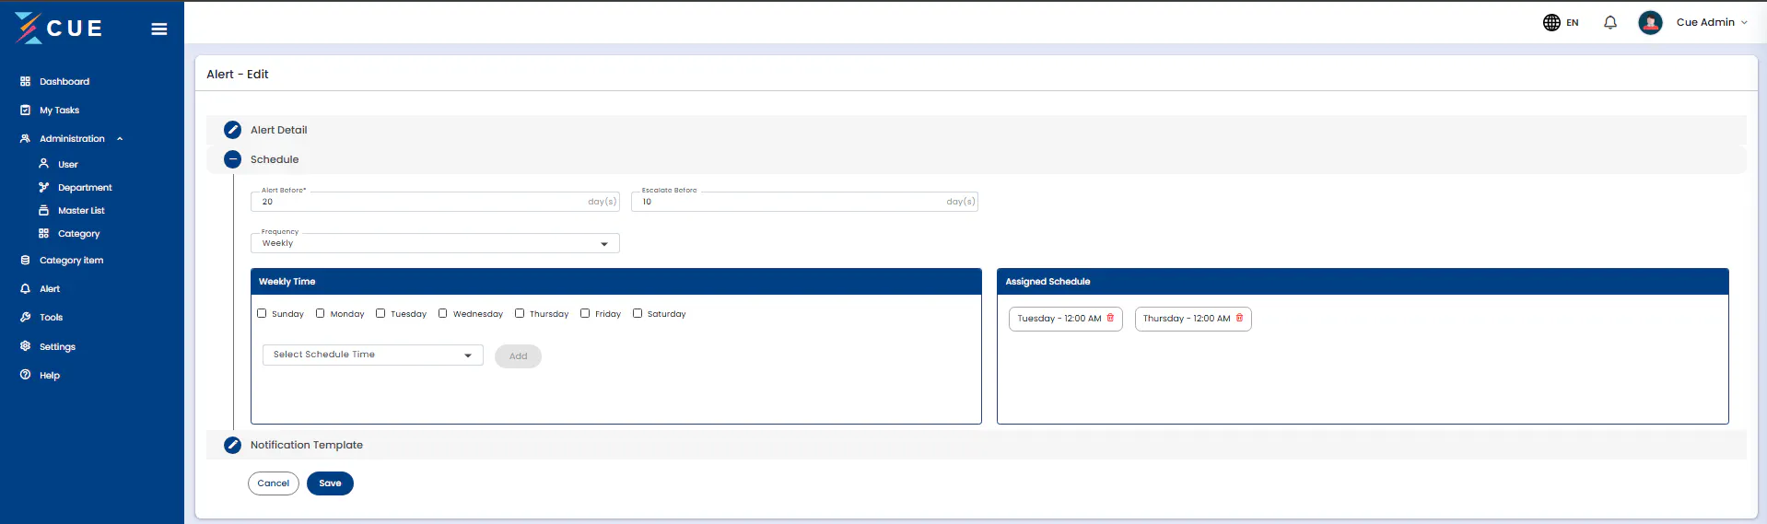1767x524 pixels.
Task: Toggle the hamburger sidebar menu
Action: 159,29
